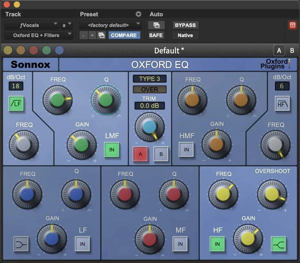The height and width of the screenshot is (263, 300).
Task: Disable the LMF band IN button
Action: click(x=112, y=150)
